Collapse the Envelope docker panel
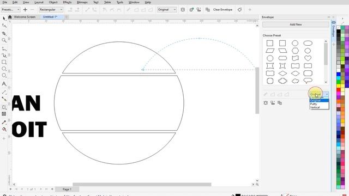349x196 pixels. point(328,17)
